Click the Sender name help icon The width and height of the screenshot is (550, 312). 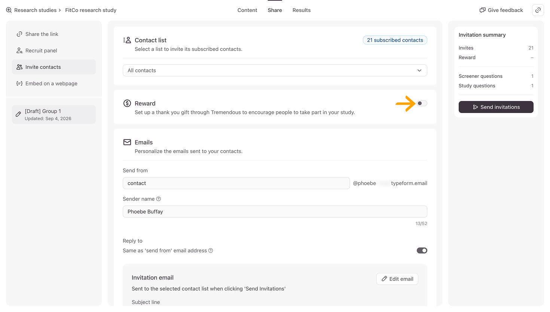(158, 199)
